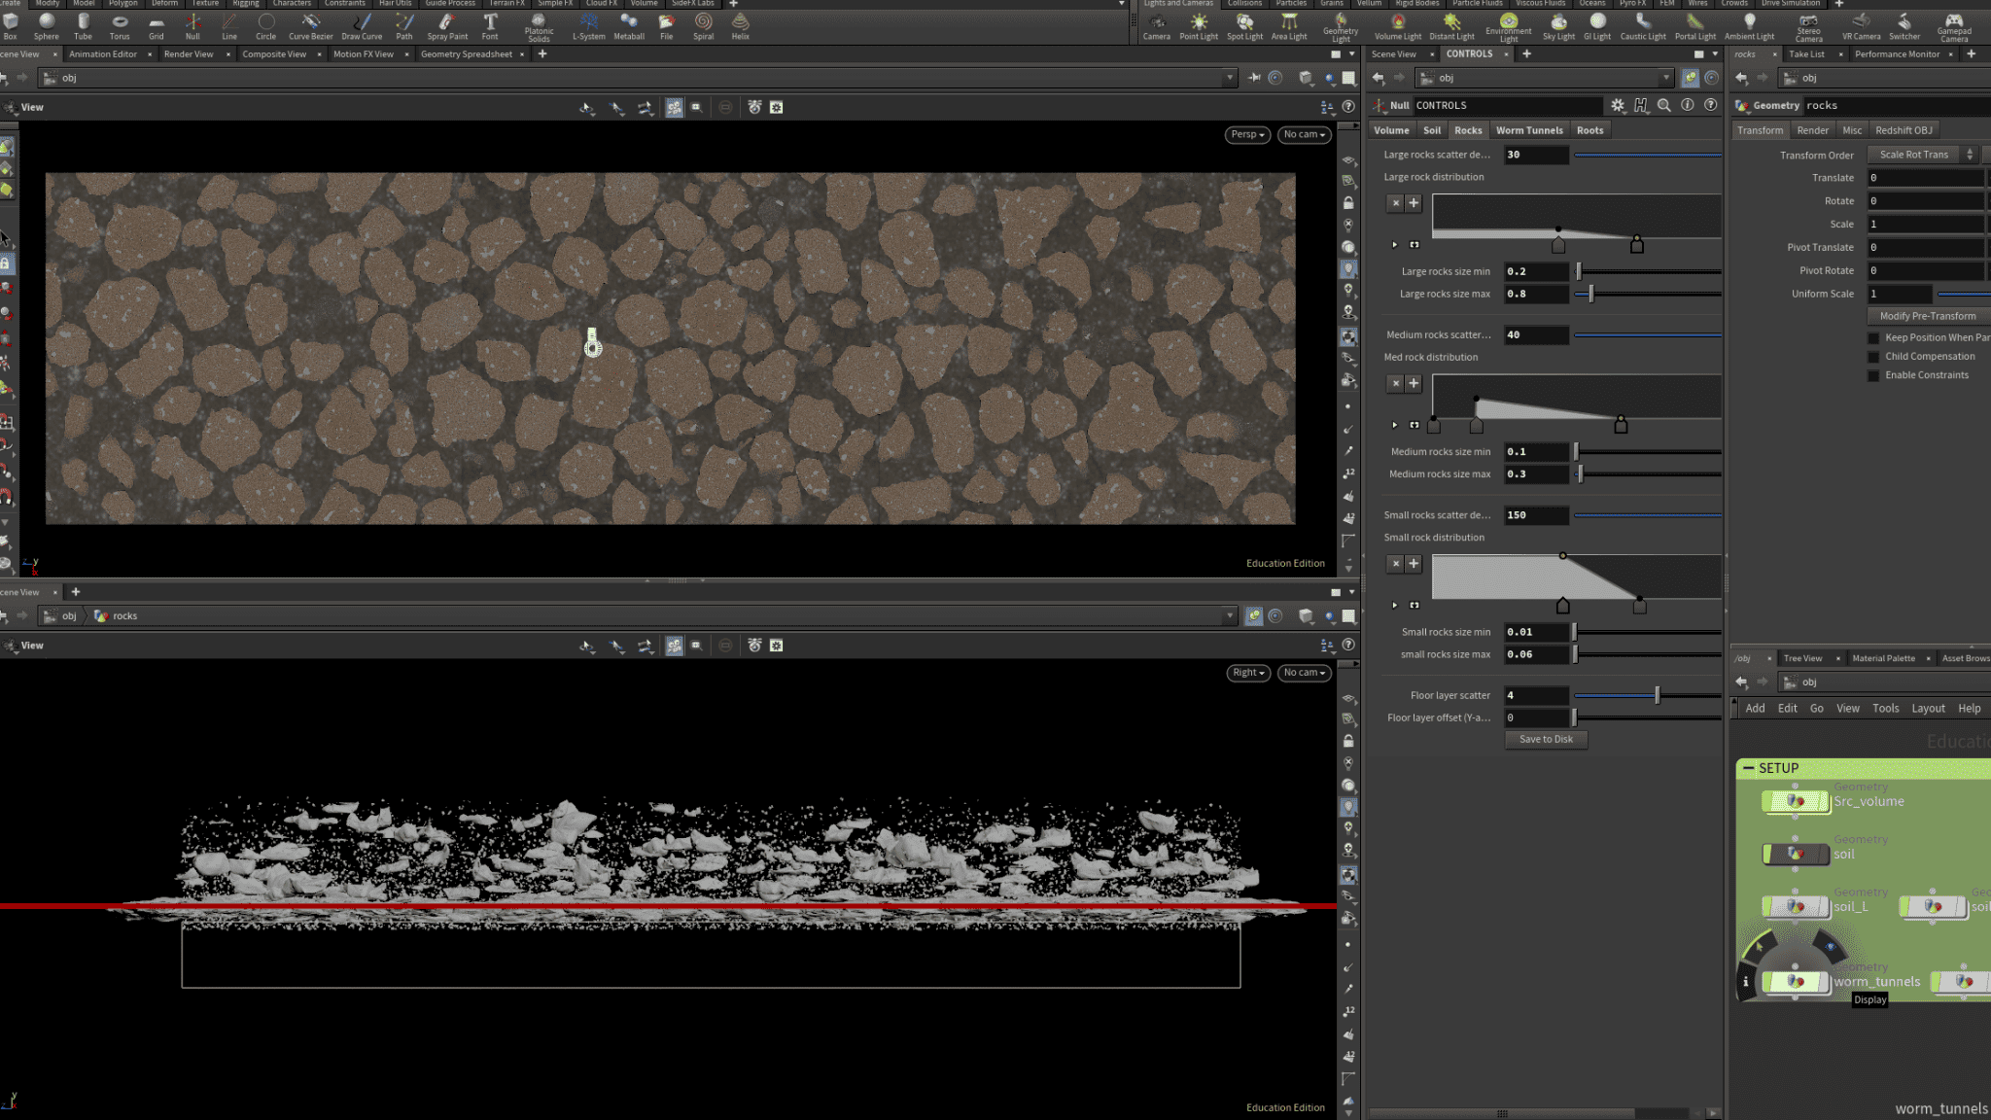Open the gear menu on the CONTROLS parameters
1991x1120 pixels.
pos(1618,105)
